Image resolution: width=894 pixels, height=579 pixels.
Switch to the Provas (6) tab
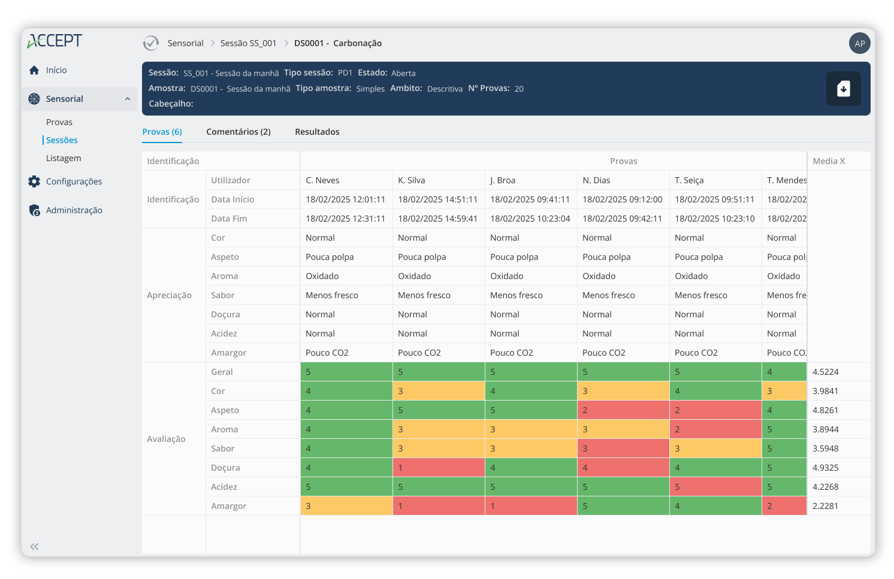click(162, 132)
